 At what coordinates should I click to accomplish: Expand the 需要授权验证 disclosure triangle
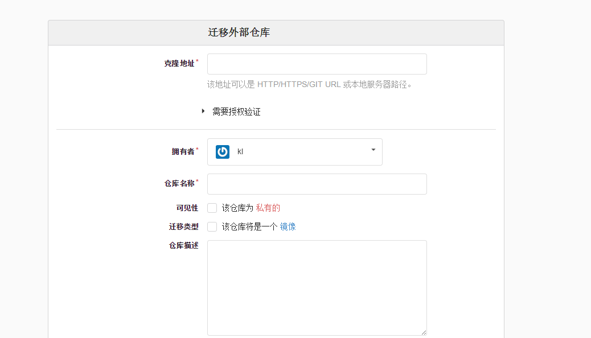click(x=203, y=112)
